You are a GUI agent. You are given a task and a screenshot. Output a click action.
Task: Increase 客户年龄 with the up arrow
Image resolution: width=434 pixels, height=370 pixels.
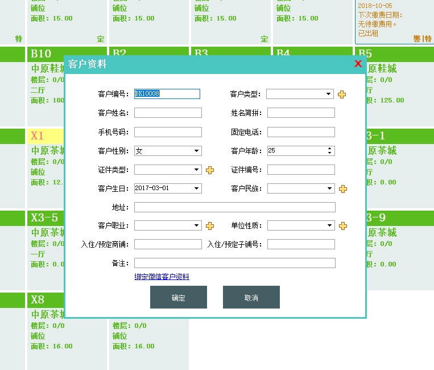pos(330,149)
